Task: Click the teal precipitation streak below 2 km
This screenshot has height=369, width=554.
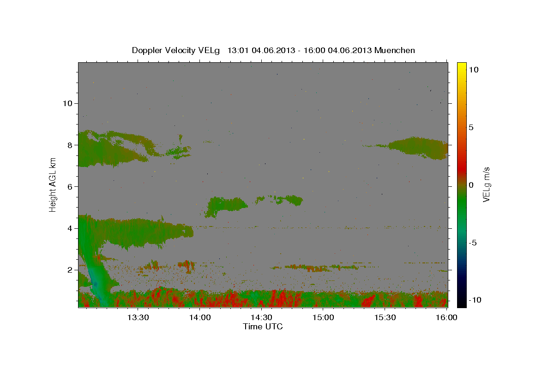Action: click(98, 281)
